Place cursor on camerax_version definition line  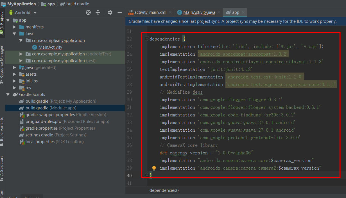pos(207,153)
